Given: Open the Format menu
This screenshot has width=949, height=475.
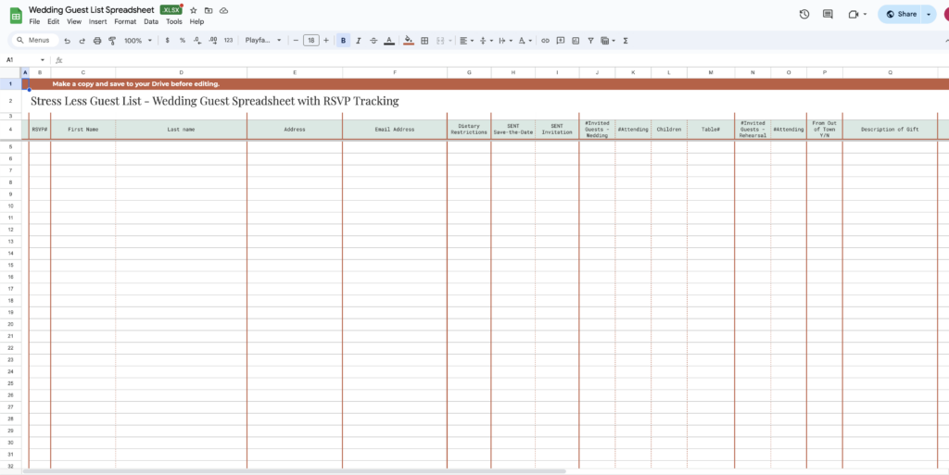Looking at the screenshot, I should [x=125, y=21].
